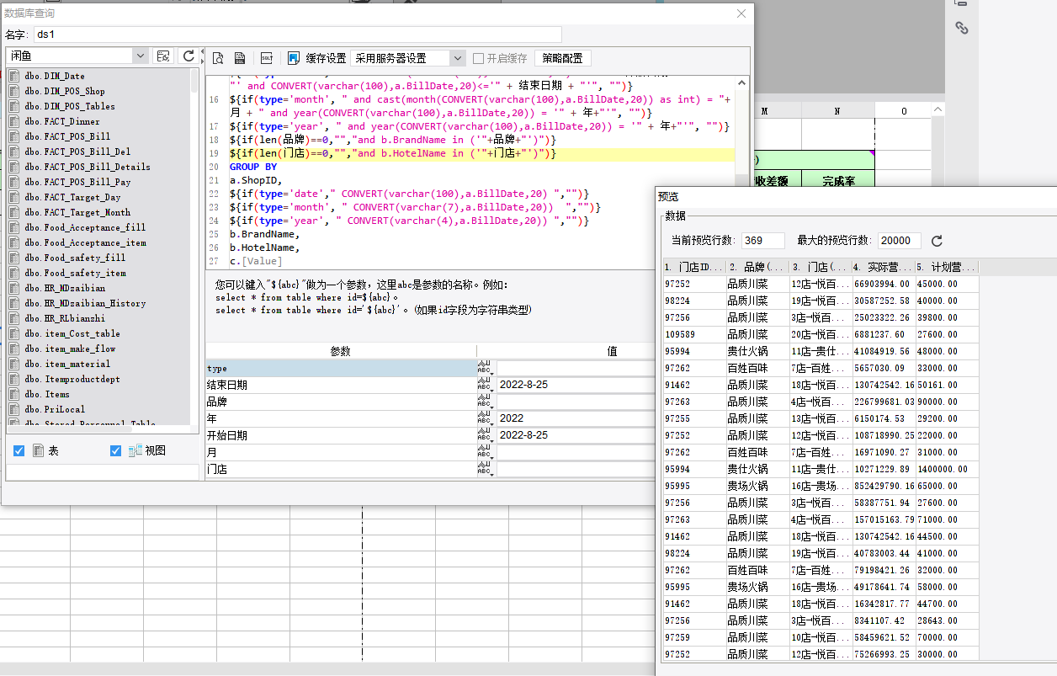The height and width of the screenshot is (676, 1057).
Task: Click the refresh icon beside the connection dropdown
Action: click(189, 56)
